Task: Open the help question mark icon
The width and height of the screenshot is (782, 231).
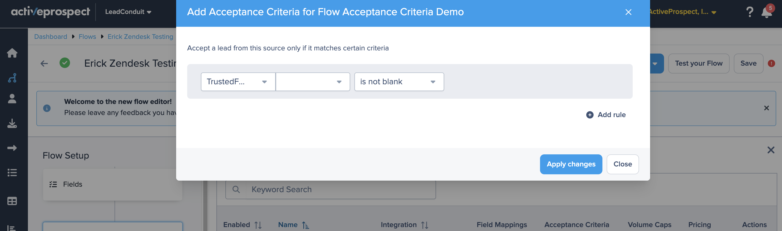Action: tap(750, 12)
